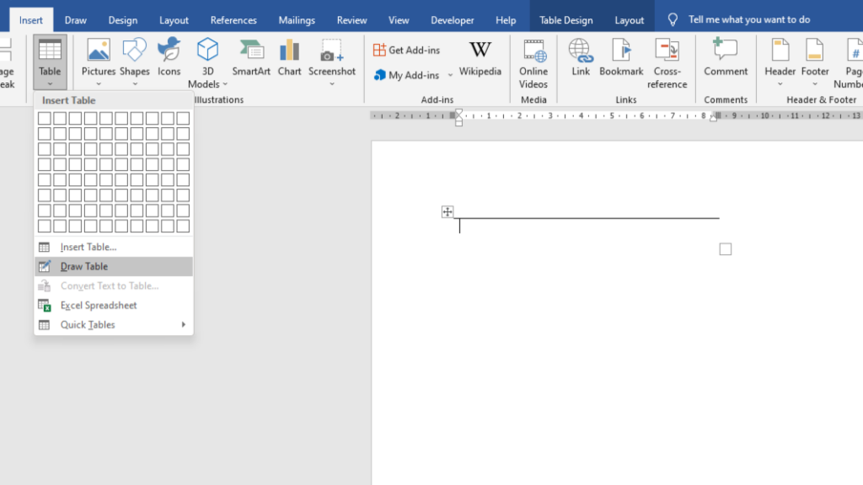Viewport: 863px width, 485px height.
Task: Insert a Cross-reference
Action: pos(667,63)
